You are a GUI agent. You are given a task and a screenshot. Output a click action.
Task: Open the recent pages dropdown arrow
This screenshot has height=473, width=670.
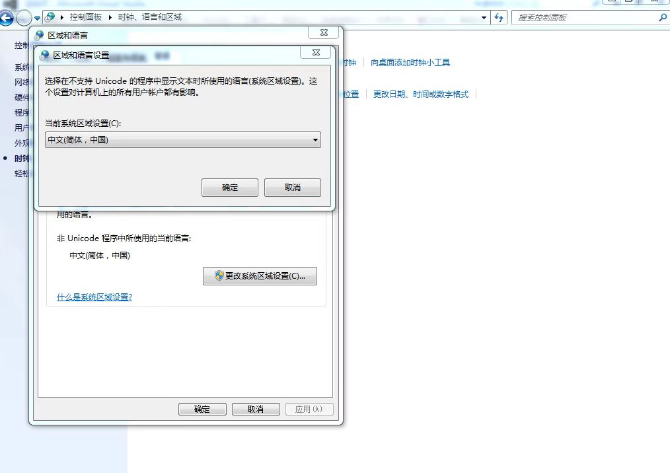(x=37, y=18)
